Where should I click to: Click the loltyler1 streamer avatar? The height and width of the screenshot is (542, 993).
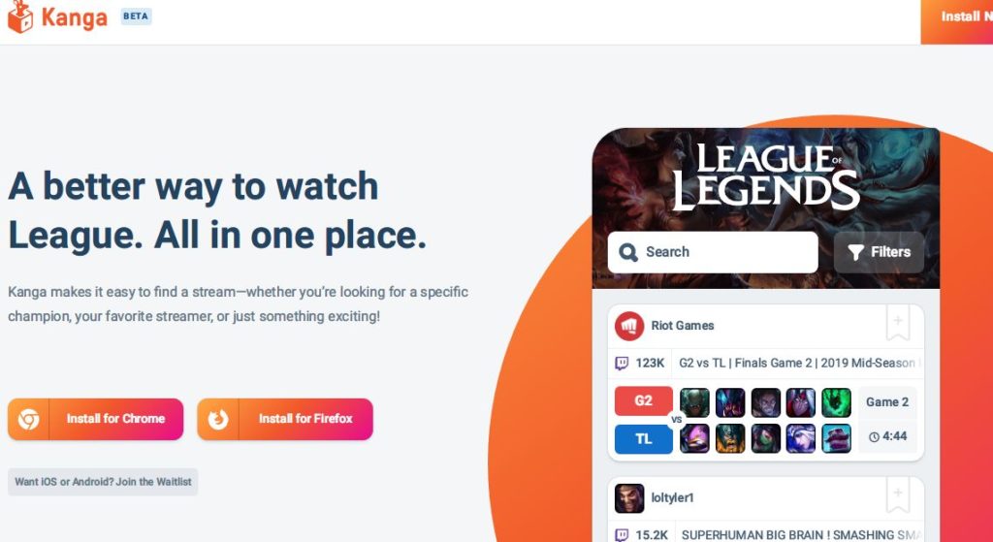pos(628,498)
